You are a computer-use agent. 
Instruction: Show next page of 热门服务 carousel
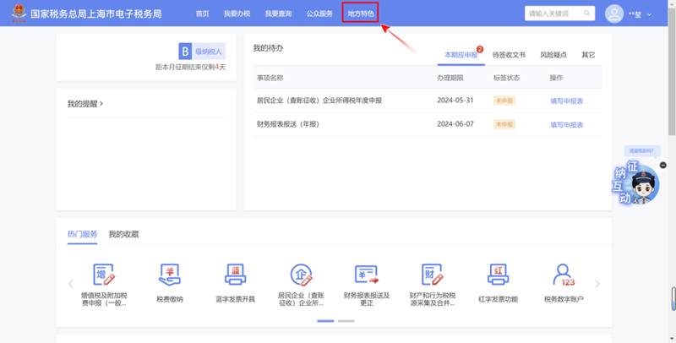[x=597, y=284]
